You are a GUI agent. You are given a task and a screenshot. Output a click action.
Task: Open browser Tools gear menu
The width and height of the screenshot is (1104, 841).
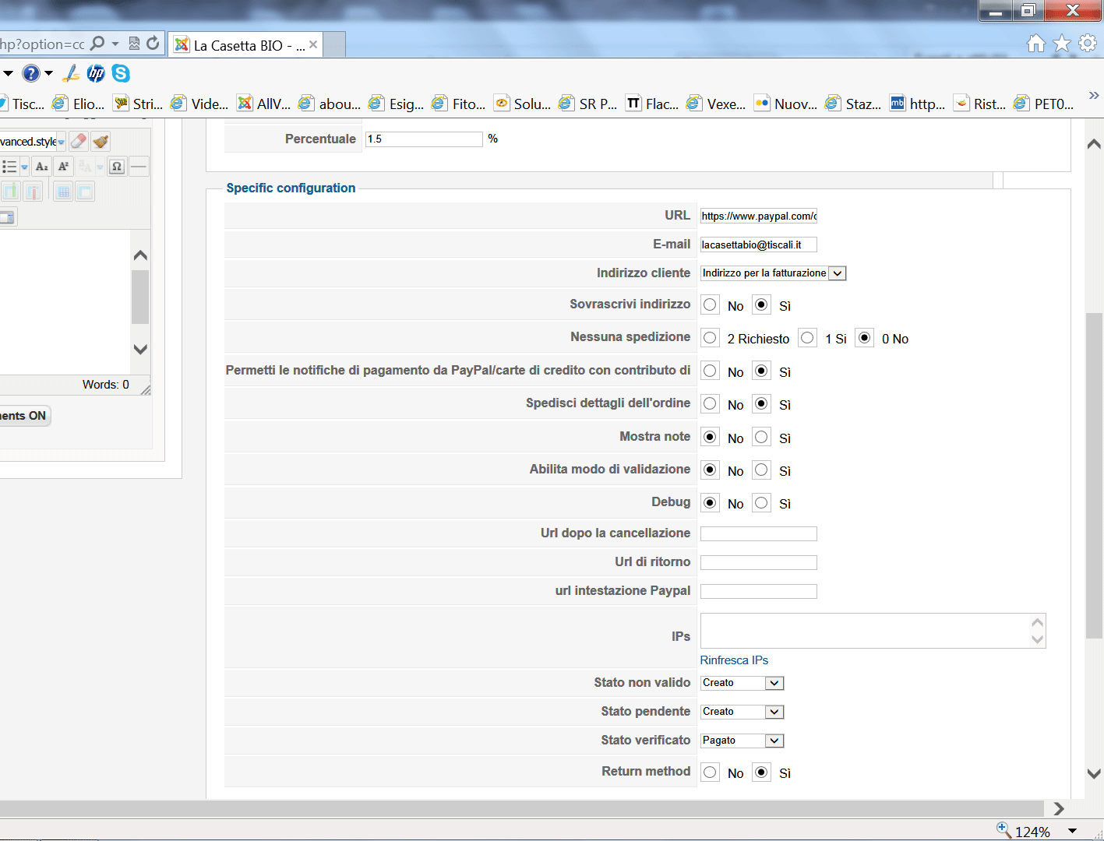tap(1088, 44)
